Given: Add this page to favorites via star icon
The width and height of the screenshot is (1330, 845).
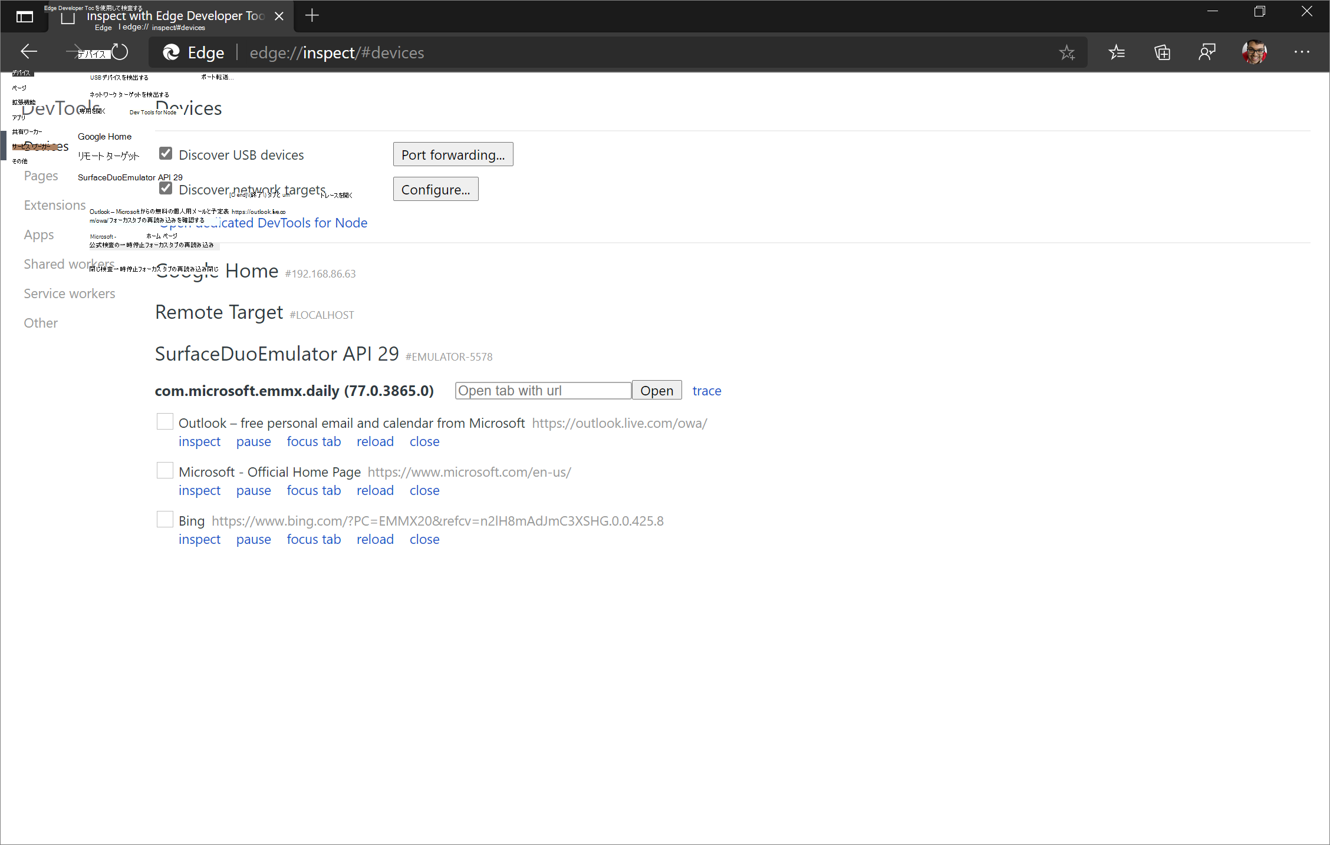Looking at the screenshot, I should click(x=1067, y=52).
